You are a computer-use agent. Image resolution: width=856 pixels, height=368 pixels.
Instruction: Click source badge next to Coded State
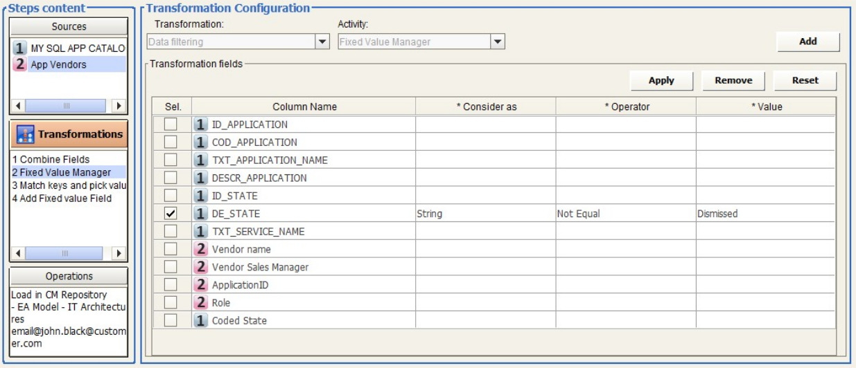tap(201, 320)
